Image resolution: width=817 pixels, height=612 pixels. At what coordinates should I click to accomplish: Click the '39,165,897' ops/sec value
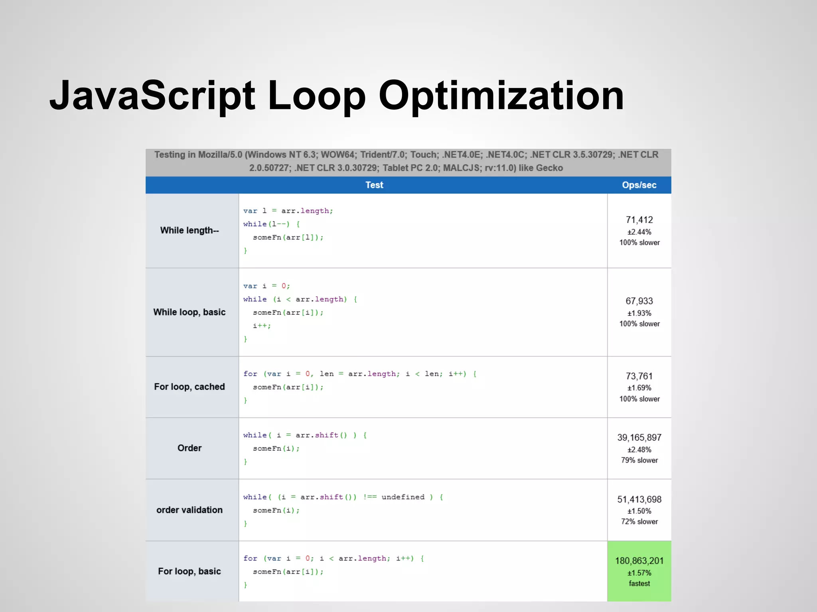(x=639, y=437)
